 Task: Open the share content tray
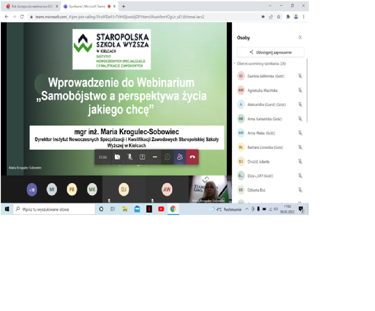142,157
